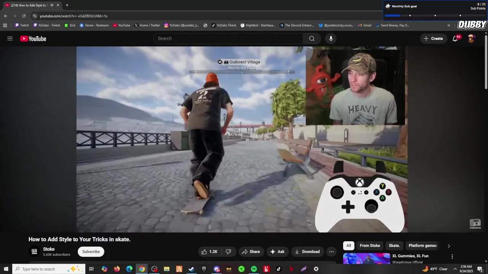Mute the tab via speaker icon
Image resolution: width=488 pixels, height=274 pixels.
tap(52, 5)
